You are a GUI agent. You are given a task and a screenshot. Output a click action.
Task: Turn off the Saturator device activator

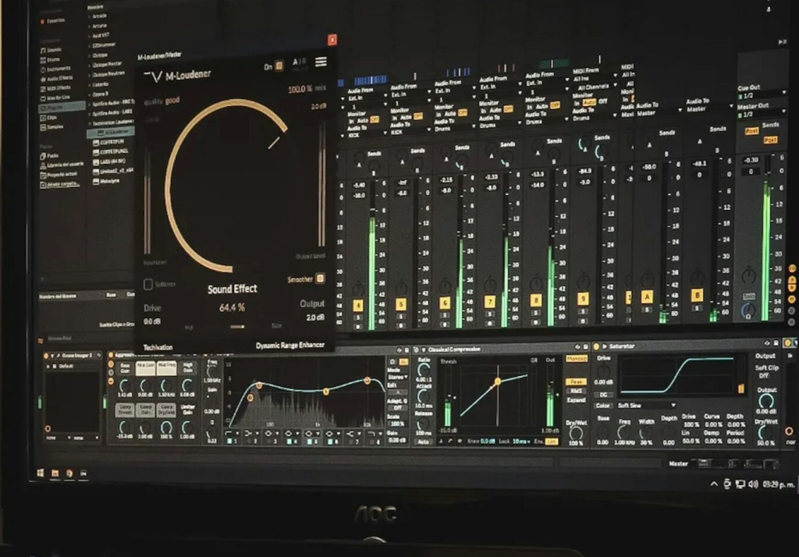click(x=596, y=346)
